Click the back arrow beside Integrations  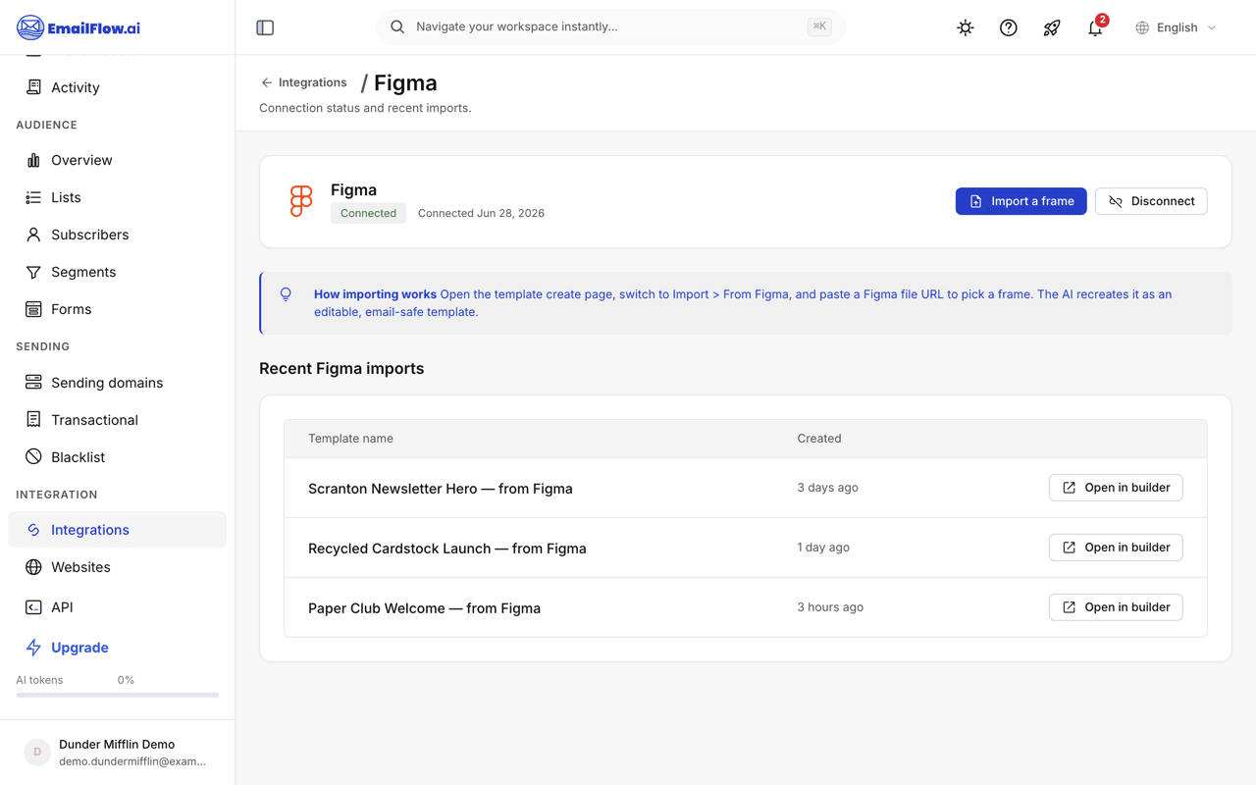click(x=267, y=82)
